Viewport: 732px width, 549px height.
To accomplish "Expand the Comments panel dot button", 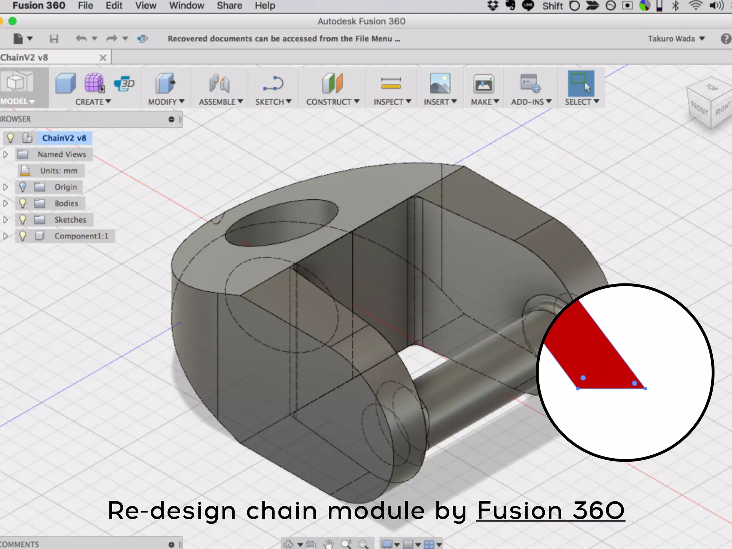I will [172, 544].
